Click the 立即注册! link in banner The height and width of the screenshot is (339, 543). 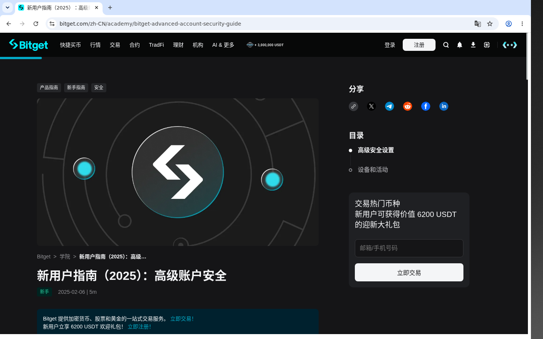click(x=140, y=327)
